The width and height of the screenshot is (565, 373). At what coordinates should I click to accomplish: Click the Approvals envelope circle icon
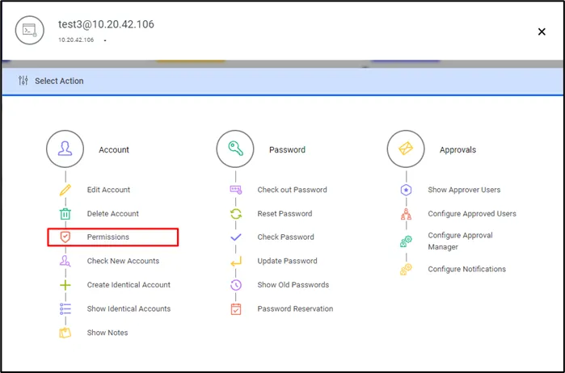pyautogui.click(x=406, y=149)
